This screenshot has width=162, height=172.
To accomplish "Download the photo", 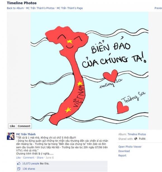I will pos(124,151).
